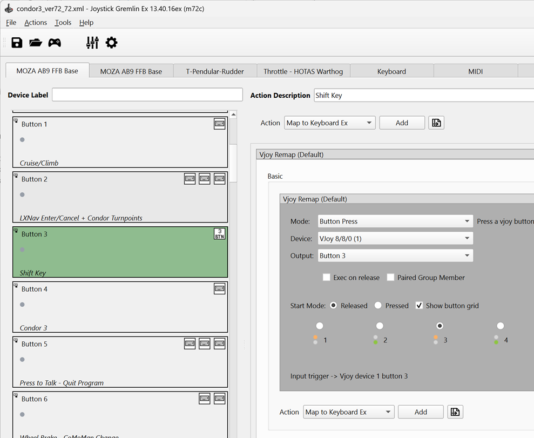Click the 3 BTN icon on Button 3
Screen dimensions: 534x438
tap(219, 234)
